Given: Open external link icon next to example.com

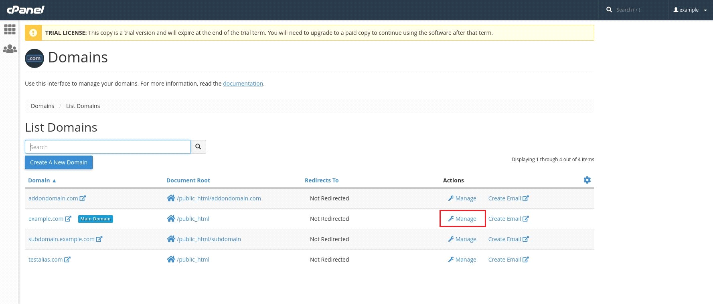Looking at the screenshot, I should point(68,219).
